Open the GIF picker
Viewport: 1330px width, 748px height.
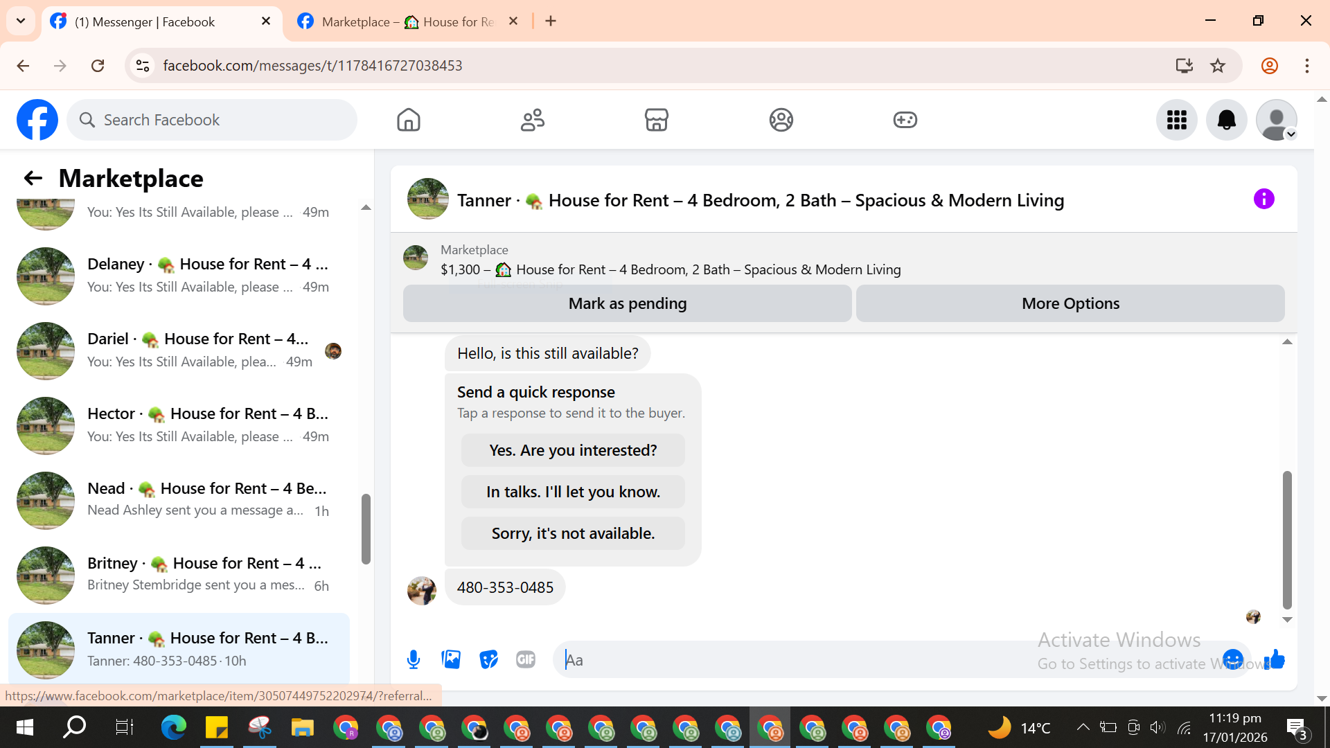click(x=526, y=659)
